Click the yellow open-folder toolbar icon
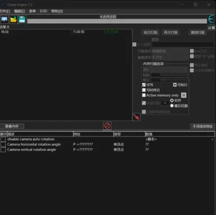This screenshot has height=215, width=216. coord(13,20)
